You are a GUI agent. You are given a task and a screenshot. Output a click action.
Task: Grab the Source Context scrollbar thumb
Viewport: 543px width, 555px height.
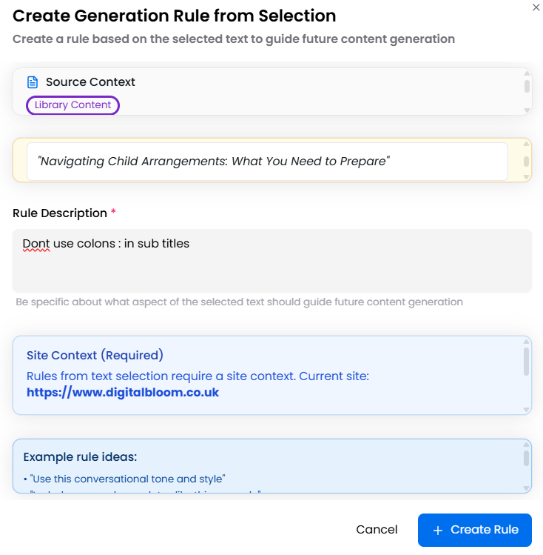(x=527, y=86)
